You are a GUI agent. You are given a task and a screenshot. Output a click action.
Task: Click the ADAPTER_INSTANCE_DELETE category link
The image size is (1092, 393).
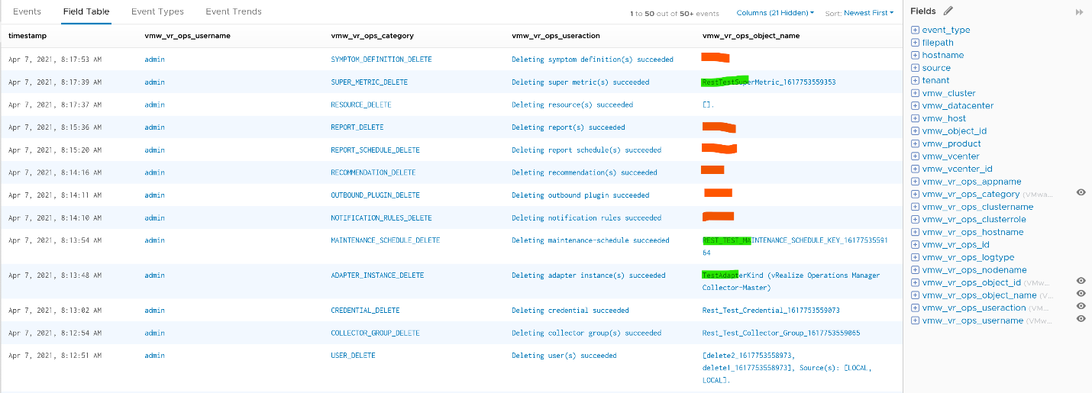[x=377, y=275]
